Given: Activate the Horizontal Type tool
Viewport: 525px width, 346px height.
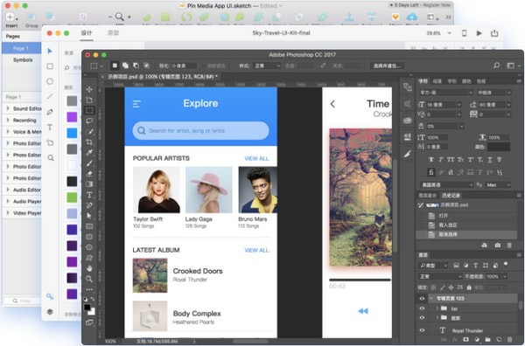Looking at the screenshot, I should coord(89,195).
